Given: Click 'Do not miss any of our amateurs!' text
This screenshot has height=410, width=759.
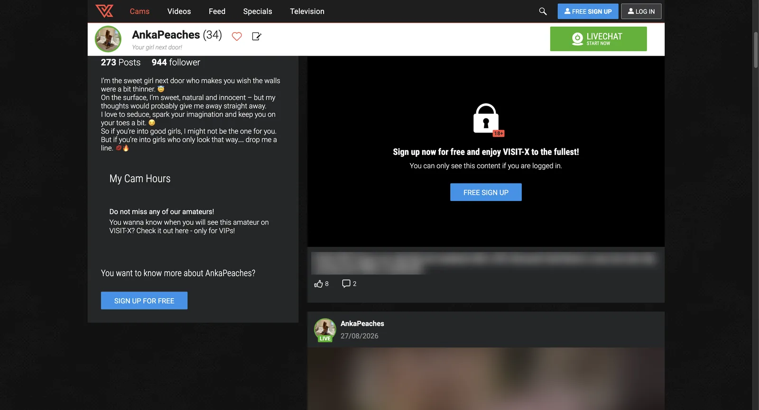Looking at the screenshot, I should [x=162, y=212].
